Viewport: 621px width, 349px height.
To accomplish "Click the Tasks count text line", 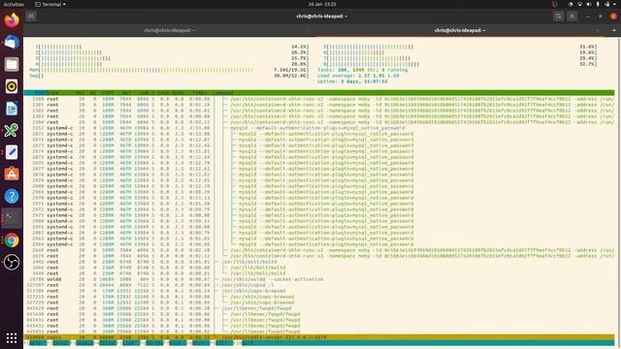I will (x=362, y=70).
